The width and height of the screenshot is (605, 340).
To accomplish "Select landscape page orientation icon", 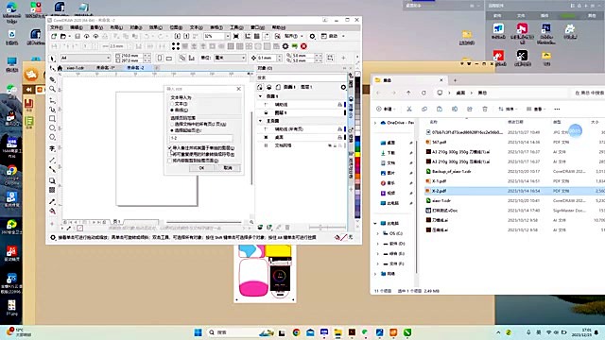I will (169, 59).
